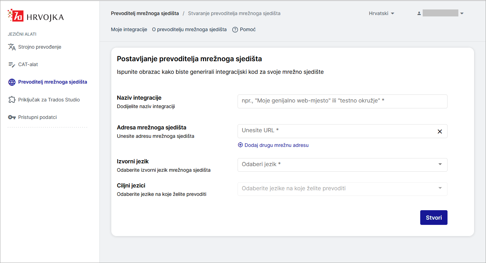Click the globe icon for Prevoditelj mrežnoga sjedišta
Screen dimensions: 486x263
(x=12, y=82)
